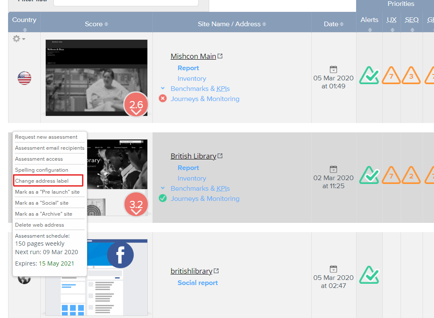This screenshot has width=434, height=318.
Task: Sort by UX priorities column
Action: [x=392, y=30]
